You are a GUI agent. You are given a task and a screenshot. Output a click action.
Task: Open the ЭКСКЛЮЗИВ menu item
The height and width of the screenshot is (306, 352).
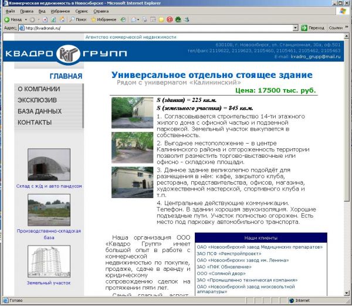(x=37, y=100)
